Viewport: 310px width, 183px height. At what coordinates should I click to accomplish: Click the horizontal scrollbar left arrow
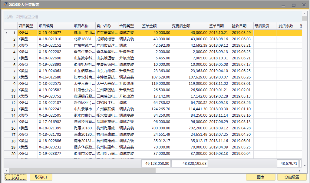(6, 171)
